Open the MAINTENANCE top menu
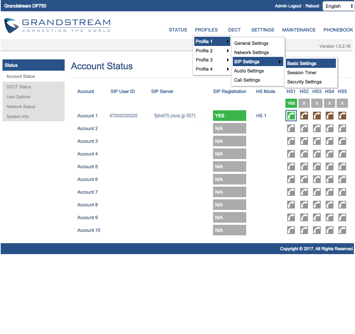This screenshot has width=355, height=334. (x=299, y=30)
